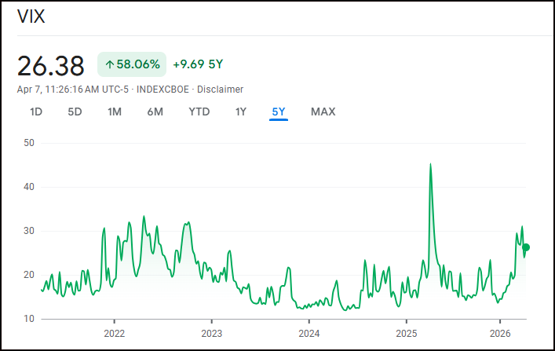Click the 2022 label on x-axis
The height and width of the screenshot is (351, 555).
tap(115, 331)
